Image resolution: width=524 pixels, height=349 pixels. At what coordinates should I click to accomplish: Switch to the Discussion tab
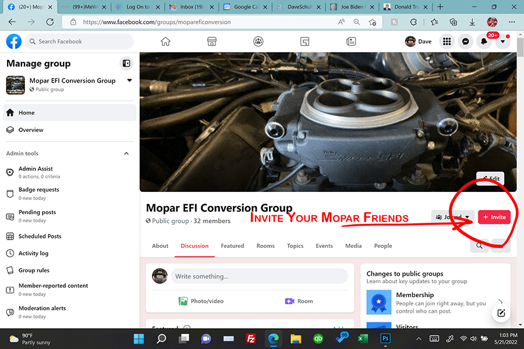(x=194, y=246)
